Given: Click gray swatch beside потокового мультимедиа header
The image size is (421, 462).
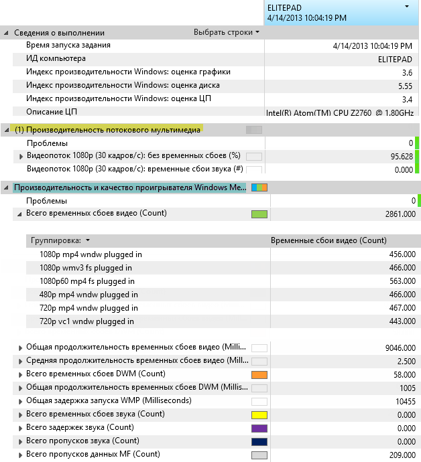Looking at the screenshot, I should 254,130.
